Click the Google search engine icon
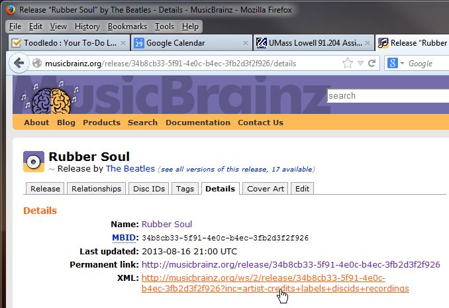Image resolution: width=449 pixels, height=308 pixels. [x=392, y=63]
